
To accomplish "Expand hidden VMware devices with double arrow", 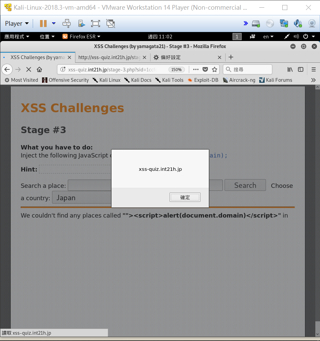I will tap(246, 23).
